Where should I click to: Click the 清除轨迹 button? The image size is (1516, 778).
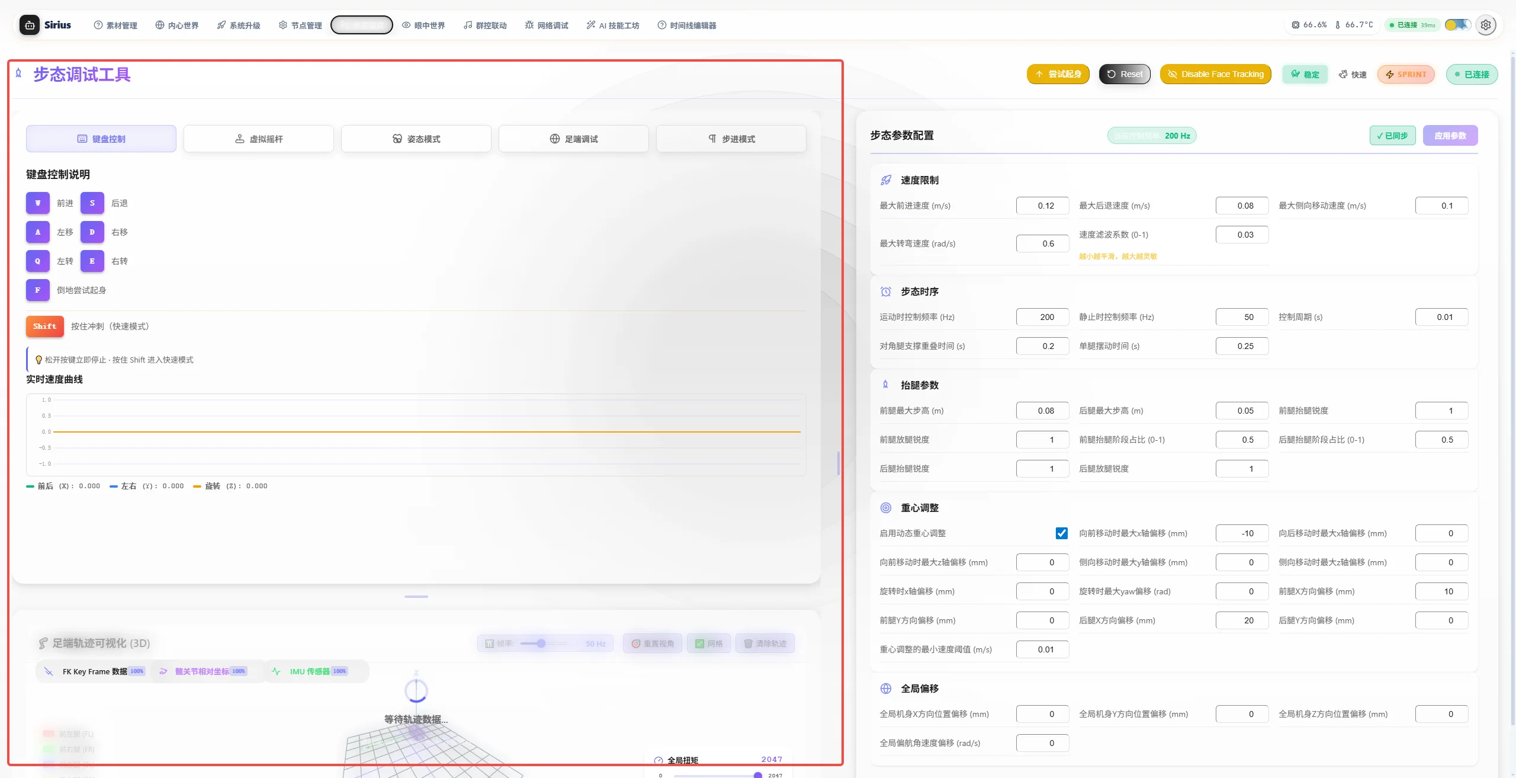[x=765, y=643]
